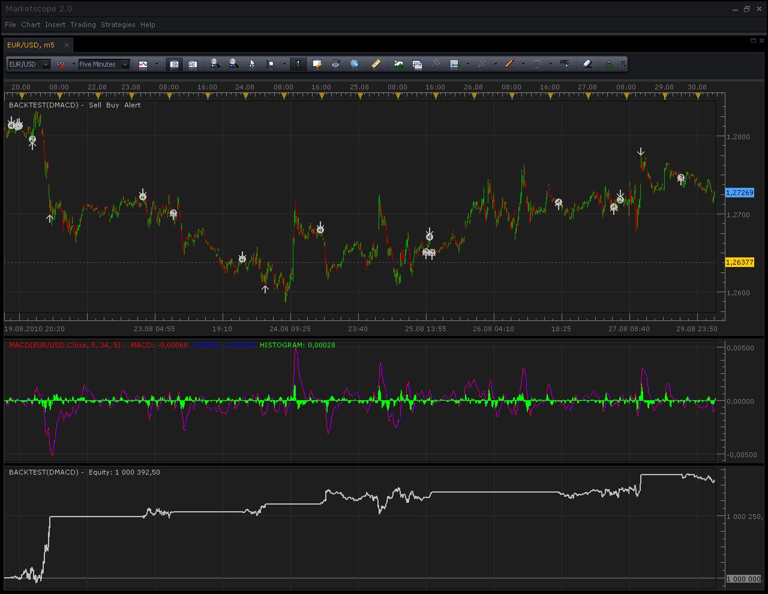Click the chart type line icon
This screenshot has width=768, height=594.
point(143,64)
